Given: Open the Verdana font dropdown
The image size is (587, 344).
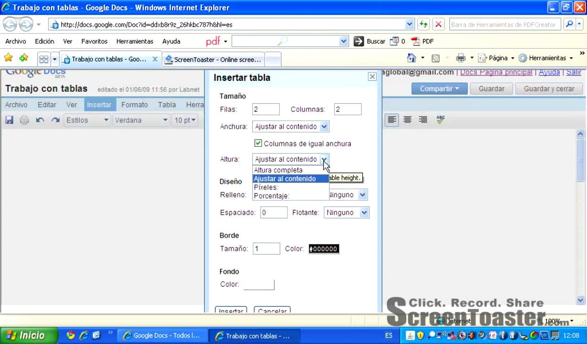Looking at the screenshot, I should pyautogui.click(x=141, y=120).
